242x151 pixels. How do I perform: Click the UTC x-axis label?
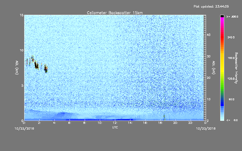coord(115,127)
